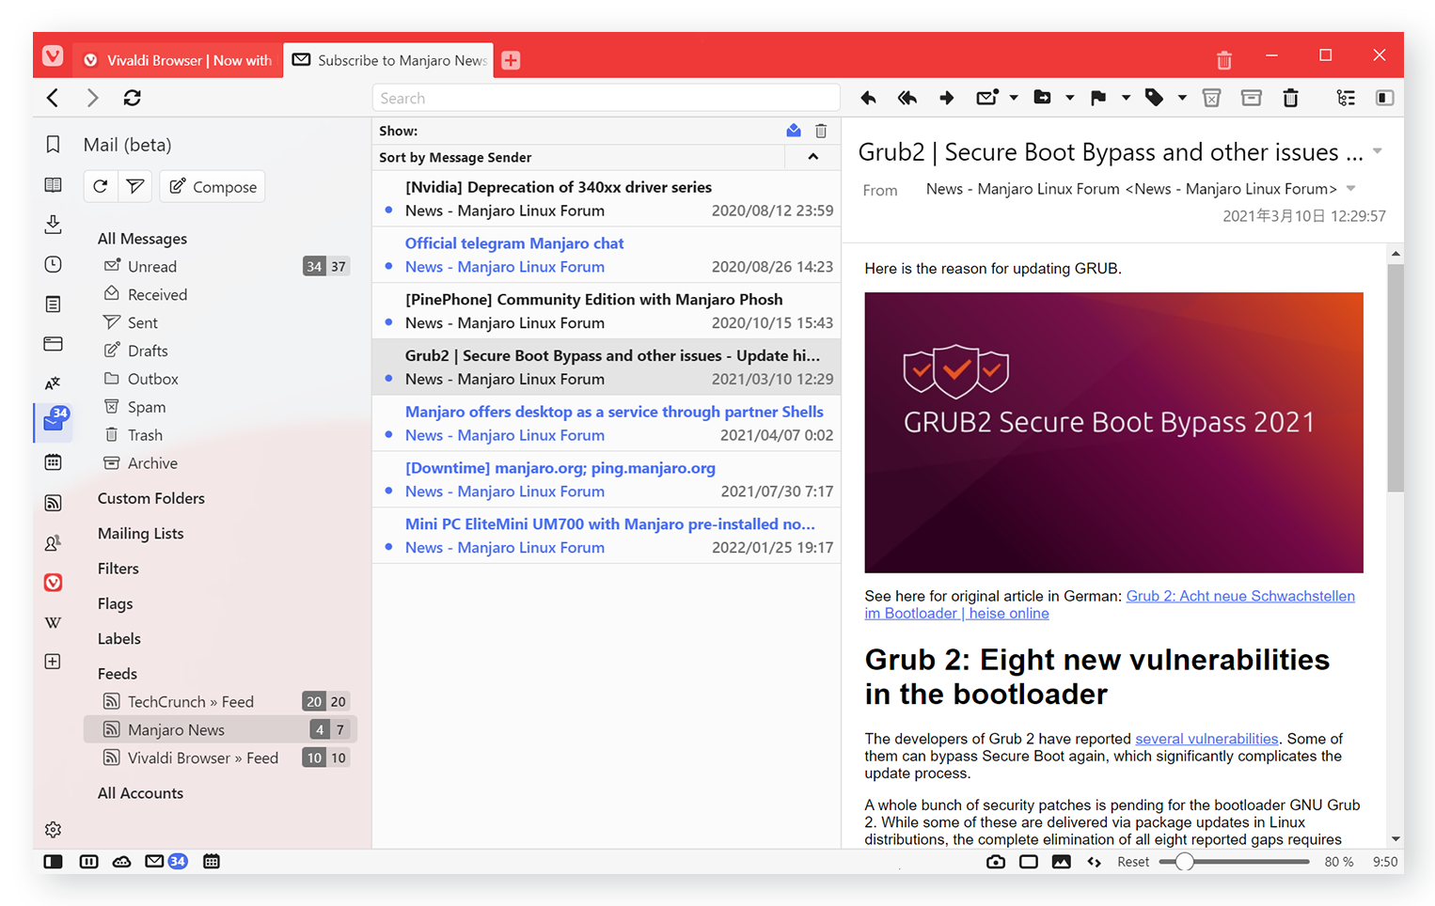
Task: Collapse the Sort by Message Sender group
Action: tap(813, 157)
